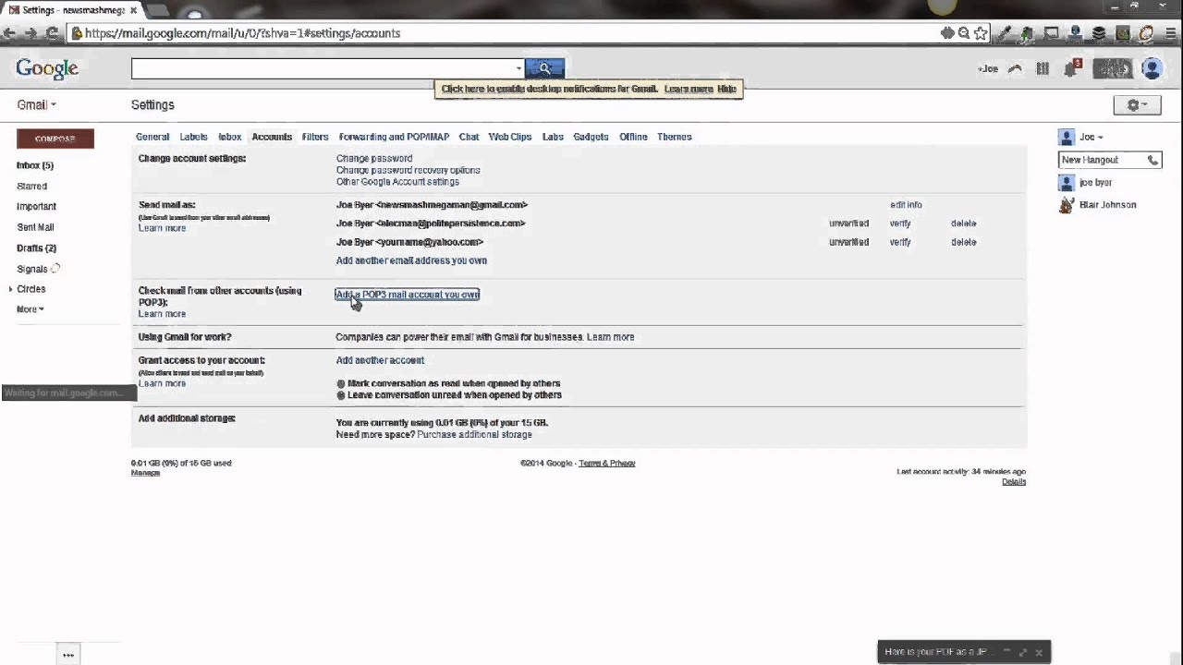Open the Gmail dropdown menu

37,105
